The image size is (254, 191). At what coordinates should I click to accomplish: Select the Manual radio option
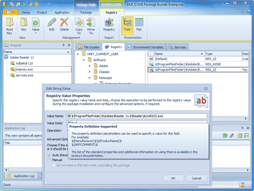pyautogui.click(x=49, y=160)
